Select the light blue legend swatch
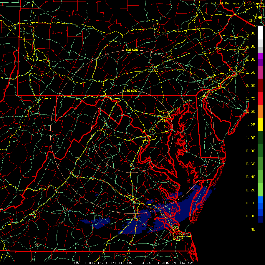This screenshot has width=265, height=265. click(260, 200)
